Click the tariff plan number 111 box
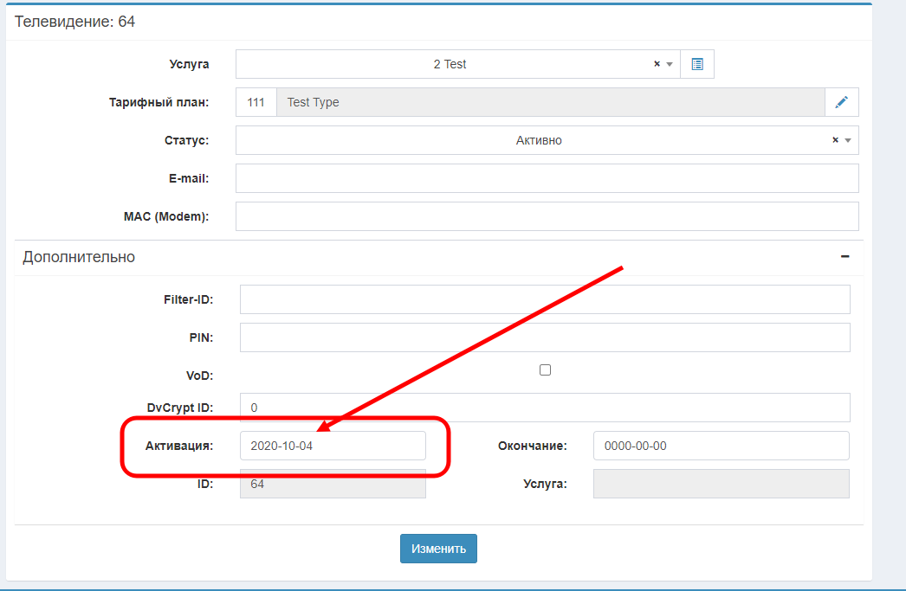Viewport: 906px width, 591px height. pyautogui.click(x=256, y=102)
